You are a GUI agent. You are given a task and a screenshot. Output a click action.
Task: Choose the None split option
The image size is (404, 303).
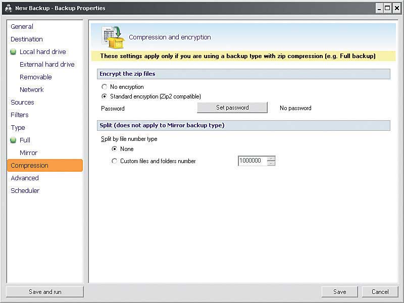coord(115,149)
